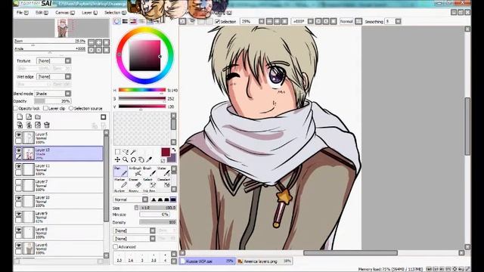The height and width of the screenshot is (272, 484).
Task: Activate the rotate canvas tool
Action: pyautogui.click(x=133, y=159)
